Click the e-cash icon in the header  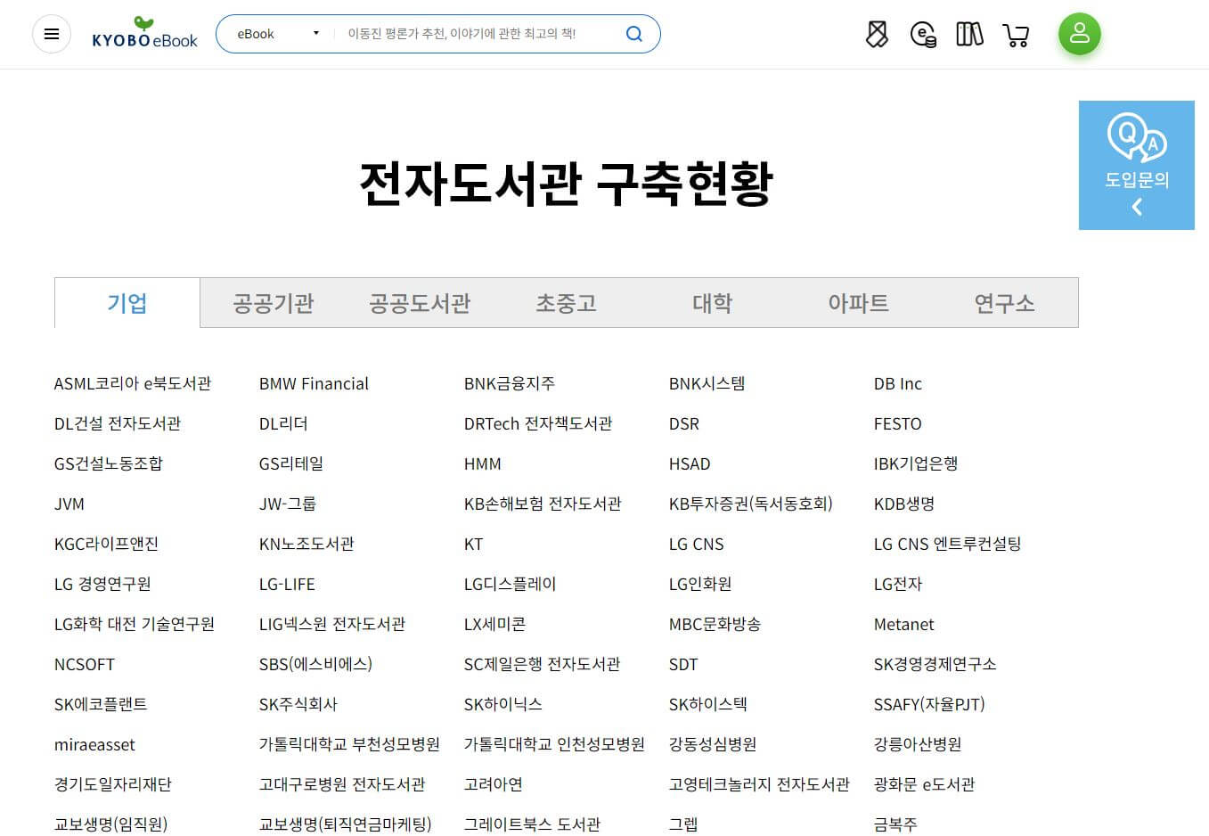click(924, 36)
